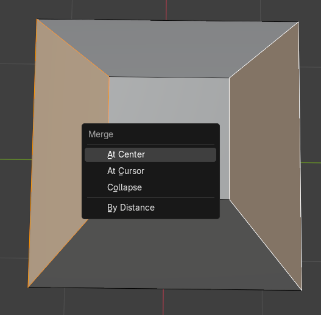Select inner back-face top-left vertex
The height and width of the screenshot is (315, 321).
point(109,77)
